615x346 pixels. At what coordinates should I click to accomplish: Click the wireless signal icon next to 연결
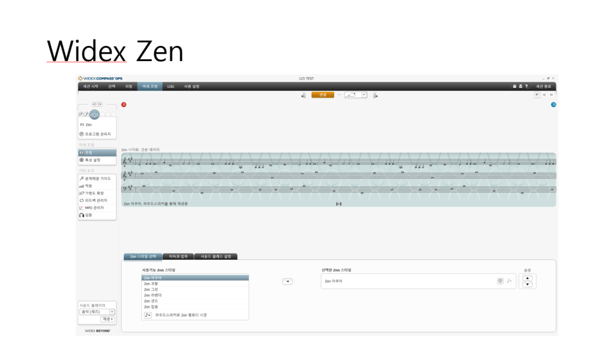click(x=339, y=95)
